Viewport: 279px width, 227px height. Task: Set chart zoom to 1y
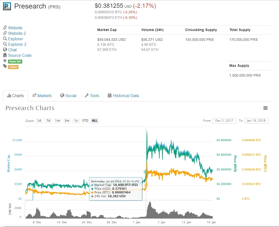coord(76,121)
